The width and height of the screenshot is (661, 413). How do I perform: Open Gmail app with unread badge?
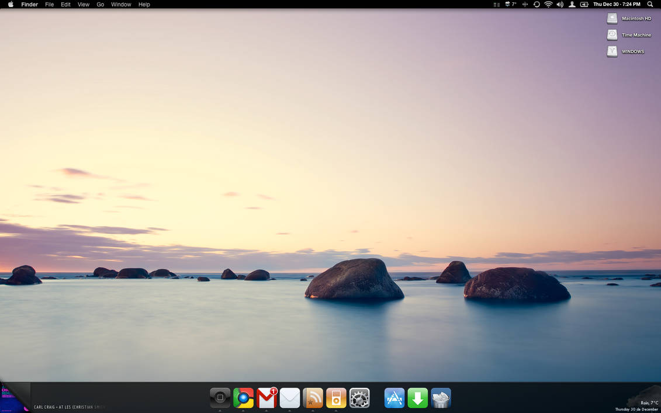[267, 398]
